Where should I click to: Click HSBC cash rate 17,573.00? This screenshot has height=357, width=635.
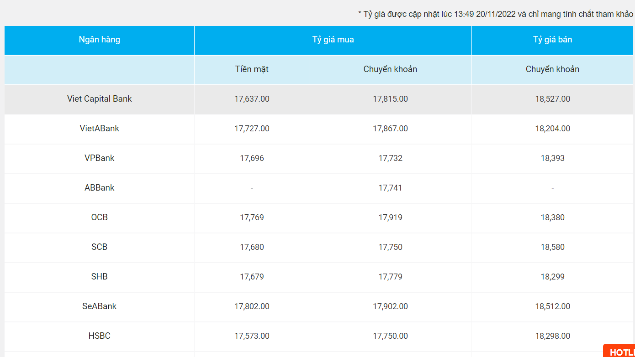tap(252, 336)
